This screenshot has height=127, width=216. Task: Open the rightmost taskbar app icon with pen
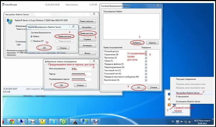point(95,122)
